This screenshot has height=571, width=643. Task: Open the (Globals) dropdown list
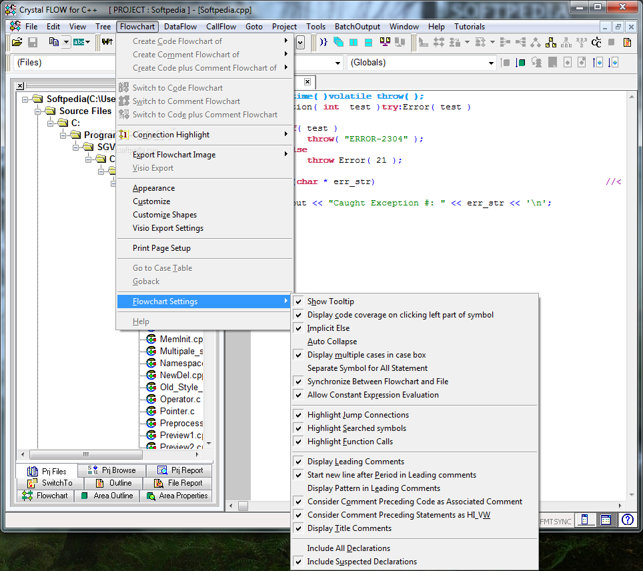coord(491,63)
